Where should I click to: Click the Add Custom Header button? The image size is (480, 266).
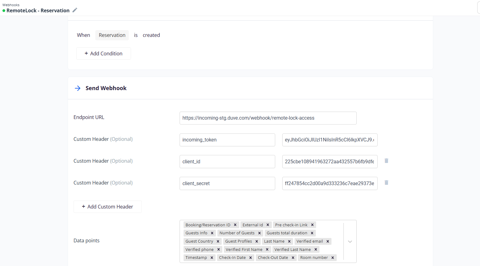[108, 207]
